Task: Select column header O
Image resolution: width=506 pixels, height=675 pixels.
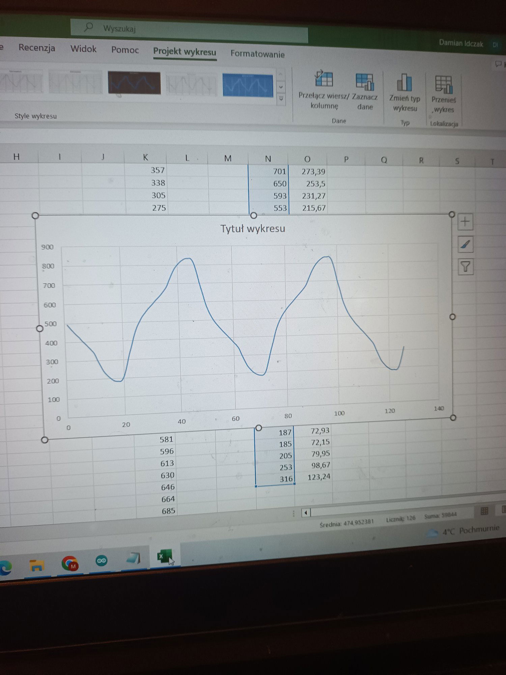Action: coord(307,159)
